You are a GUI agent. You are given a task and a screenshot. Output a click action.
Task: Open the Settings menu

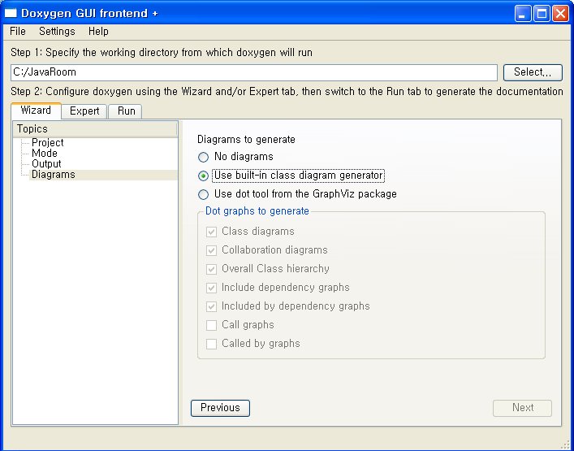click(x=57, y=31)
